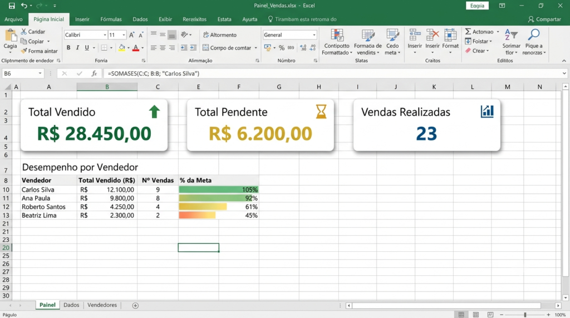Align text left in the ribbon
570x318 pixels.
point(154,48)
